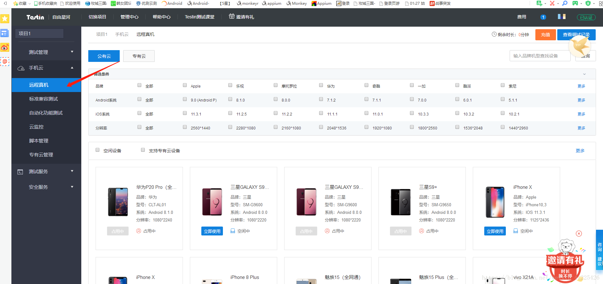Open the Appium bookmark with colorful icon
Image resolution: width=603 pixels, height=284 pixels.
tap(321, 3)
